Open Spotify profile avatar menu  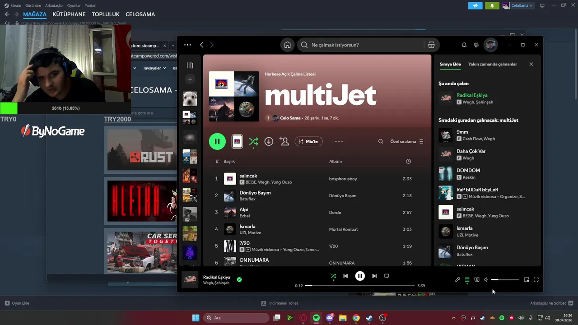coord(490,45)
